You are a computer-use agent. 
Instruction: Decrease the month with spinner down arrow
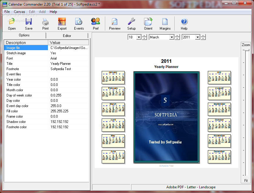tap(177, 38)
